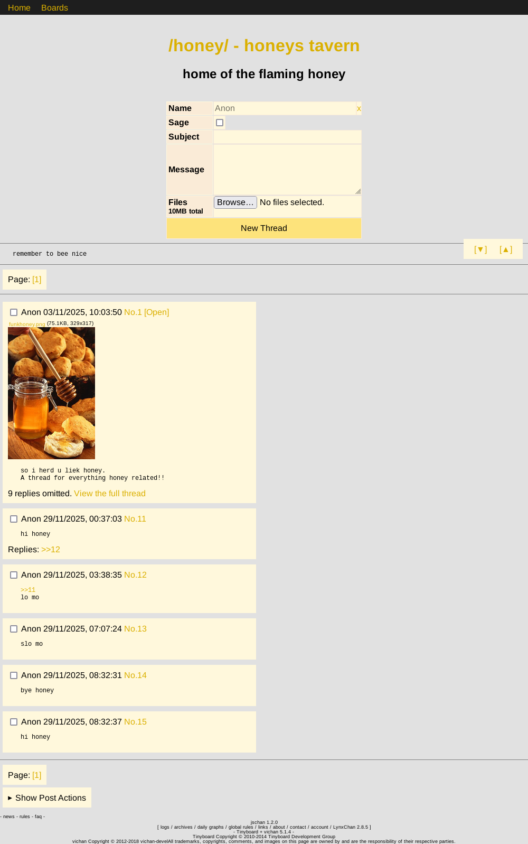This screenshot has height=844, width=528.
Task: Open the Home menu item
Action: (x=19, y=7)
